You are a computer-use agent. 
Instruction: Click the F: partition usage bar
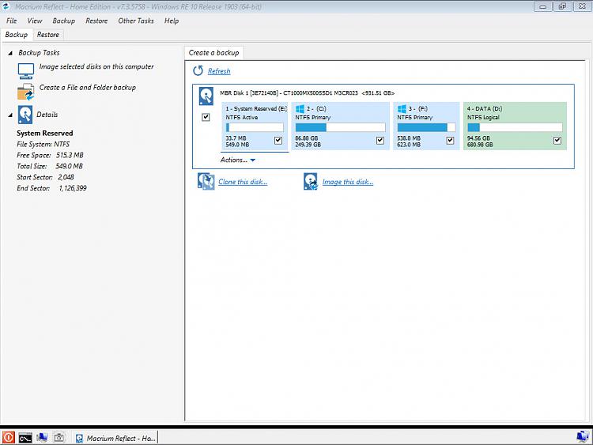pos(426,127)
